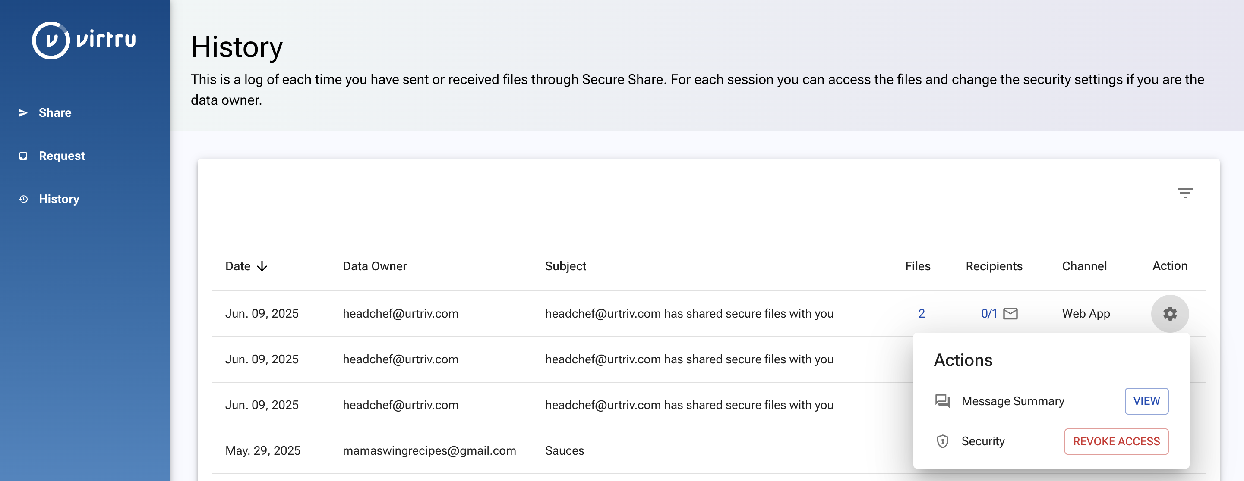Click the VIEW button for Message Summary
The image size is (1244, 481).
click(x=1146, y=400)
